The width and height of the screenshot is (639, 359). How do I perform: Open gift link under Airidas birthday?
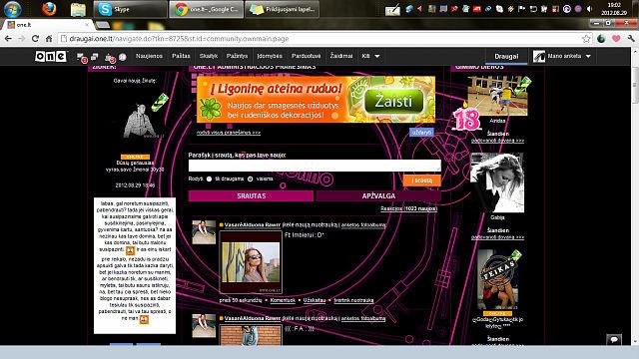pos(497,141)
